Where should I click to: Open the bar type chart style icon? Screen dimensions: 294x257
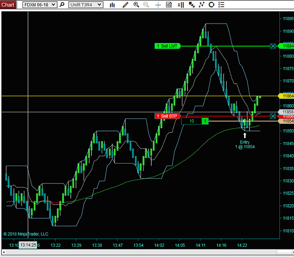pos(112,5)
